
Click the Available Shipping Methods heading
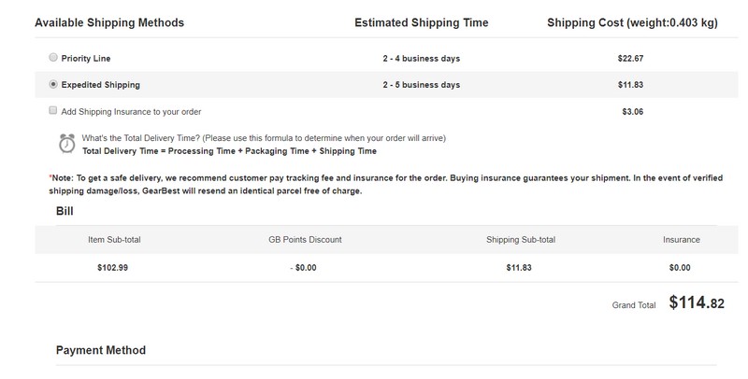109,22
